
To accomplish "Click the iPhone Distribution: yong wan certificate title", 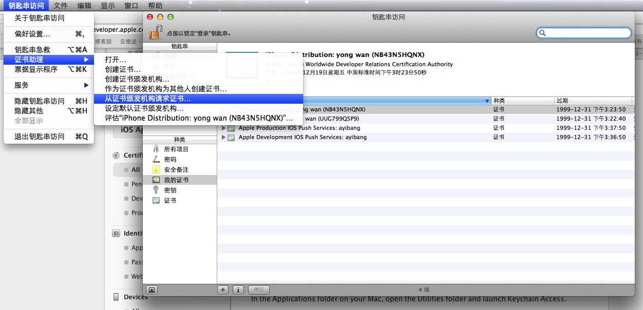I will pyautogui.click(x=345, y=55).
